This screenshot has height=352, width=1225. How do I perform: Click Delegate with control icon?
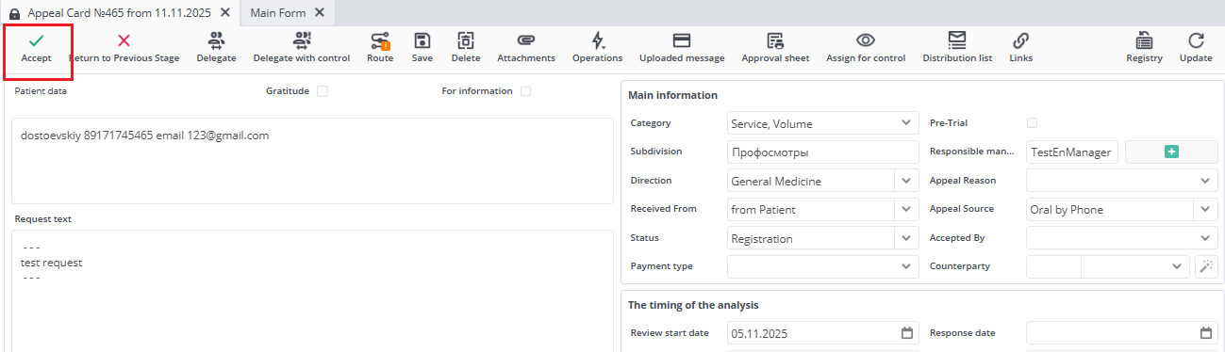302,40
